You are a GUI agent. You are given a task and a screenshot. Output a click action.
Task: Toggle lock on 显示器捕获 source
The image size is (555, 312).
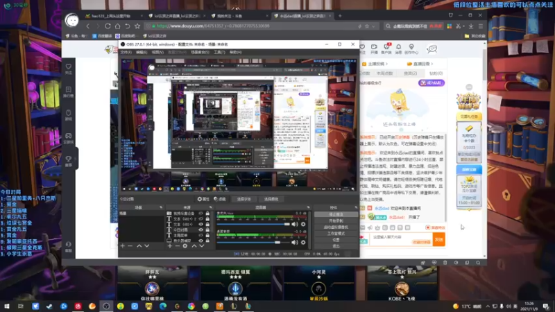click(207, 241)
